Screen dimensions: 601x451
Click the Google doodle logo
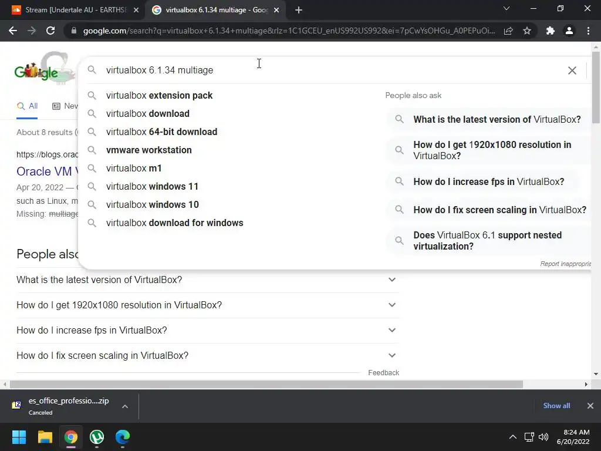click(x=45, y=68)
